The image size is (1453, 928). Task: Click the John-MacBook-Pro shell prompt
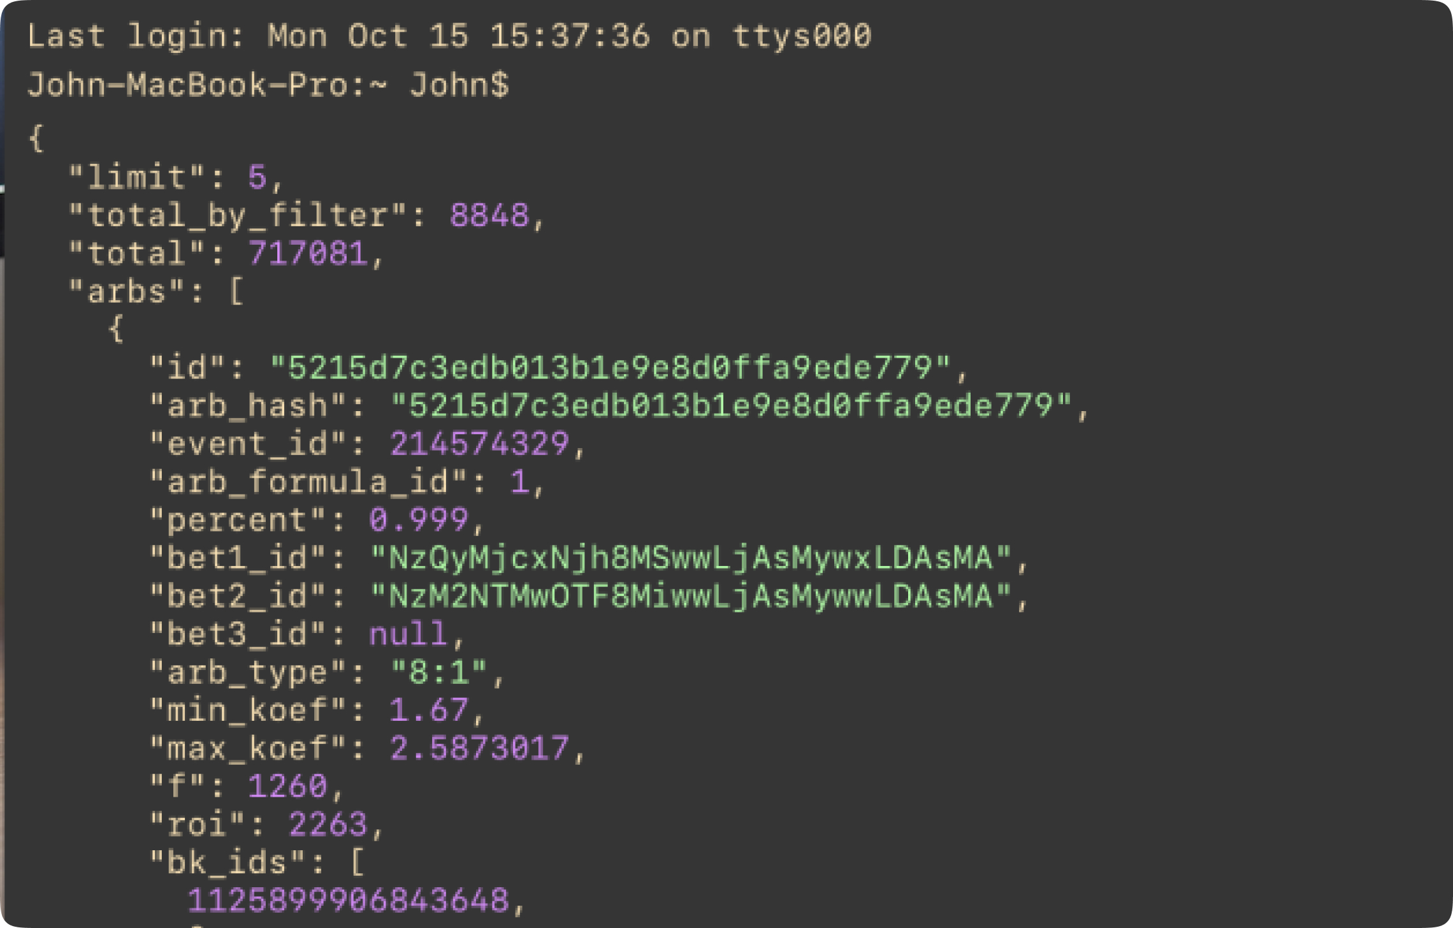(x=268, y=85)
